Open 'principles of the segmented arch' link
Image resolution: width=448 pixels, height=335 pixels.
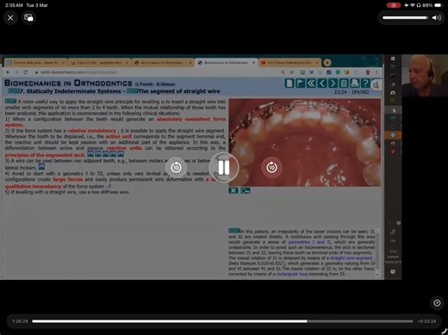(45, 155)
